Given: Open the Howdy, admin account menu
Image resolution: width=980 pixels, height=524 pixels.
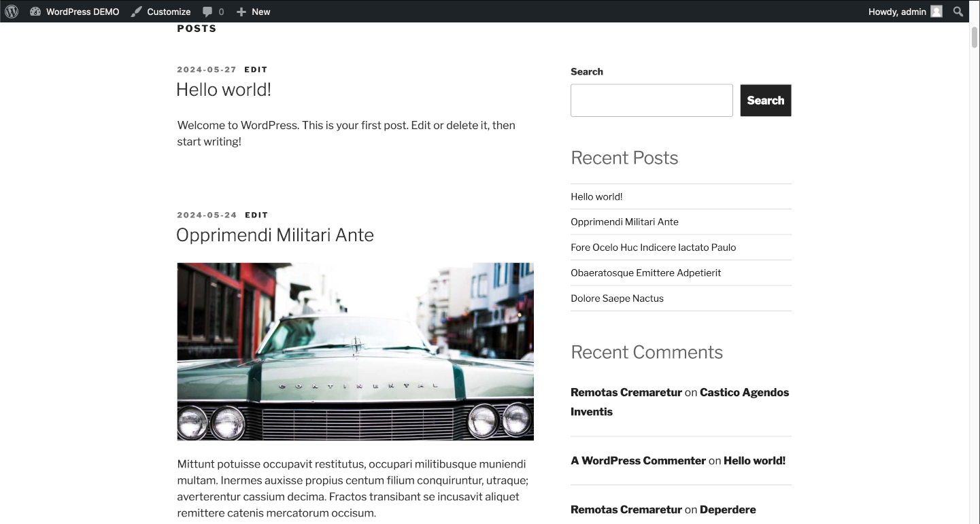Looking at the screenshot, I should pyautogui.click(x=896, y=12).
